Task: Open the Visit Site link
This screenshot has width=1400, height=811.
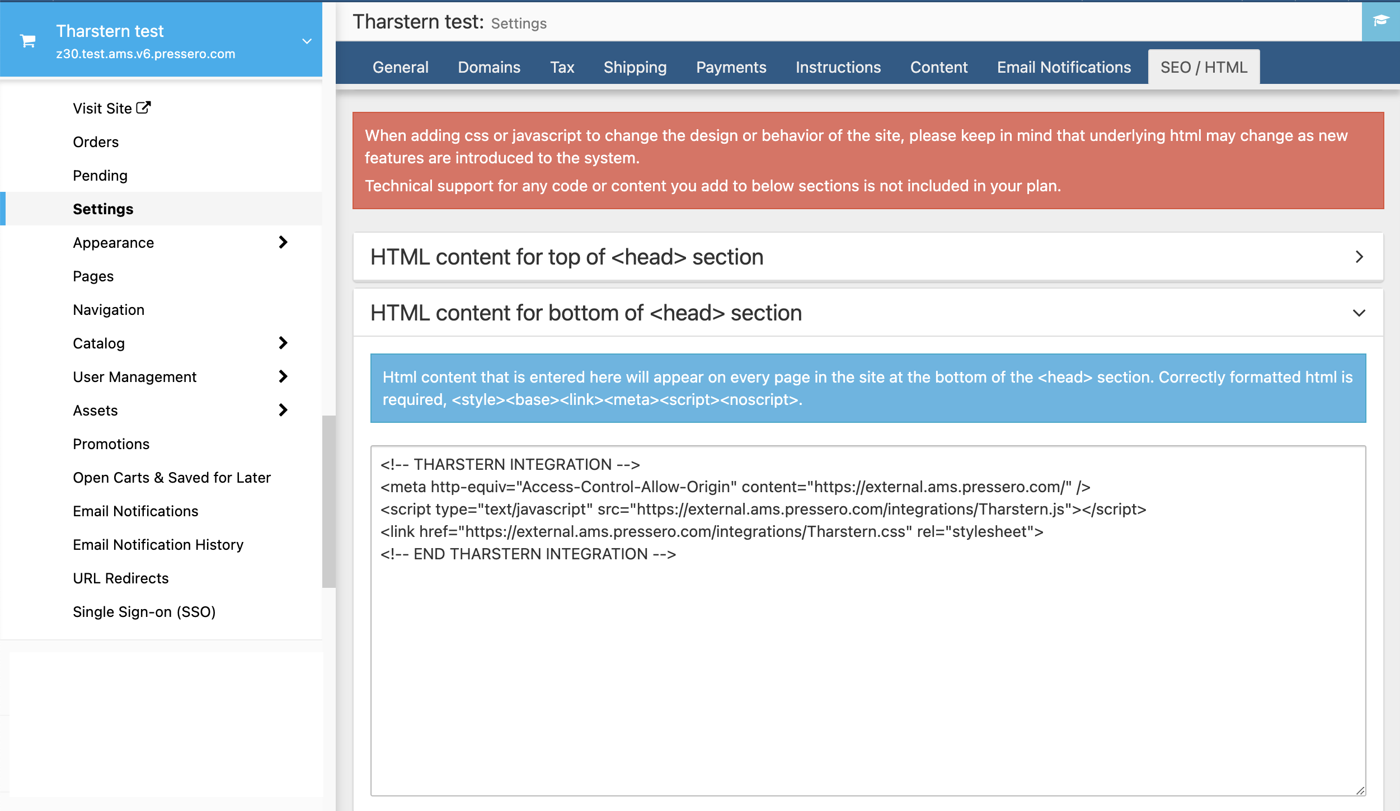Action: coord(111,108)
